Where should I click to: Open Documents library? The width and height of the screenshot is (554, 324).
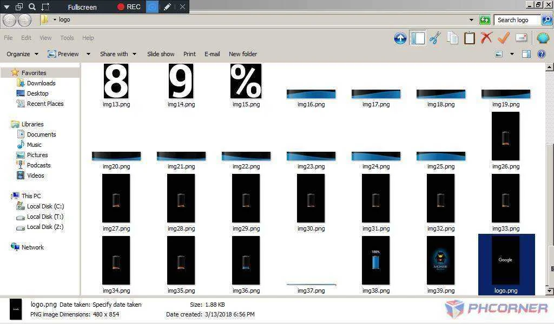coord(41,134)
